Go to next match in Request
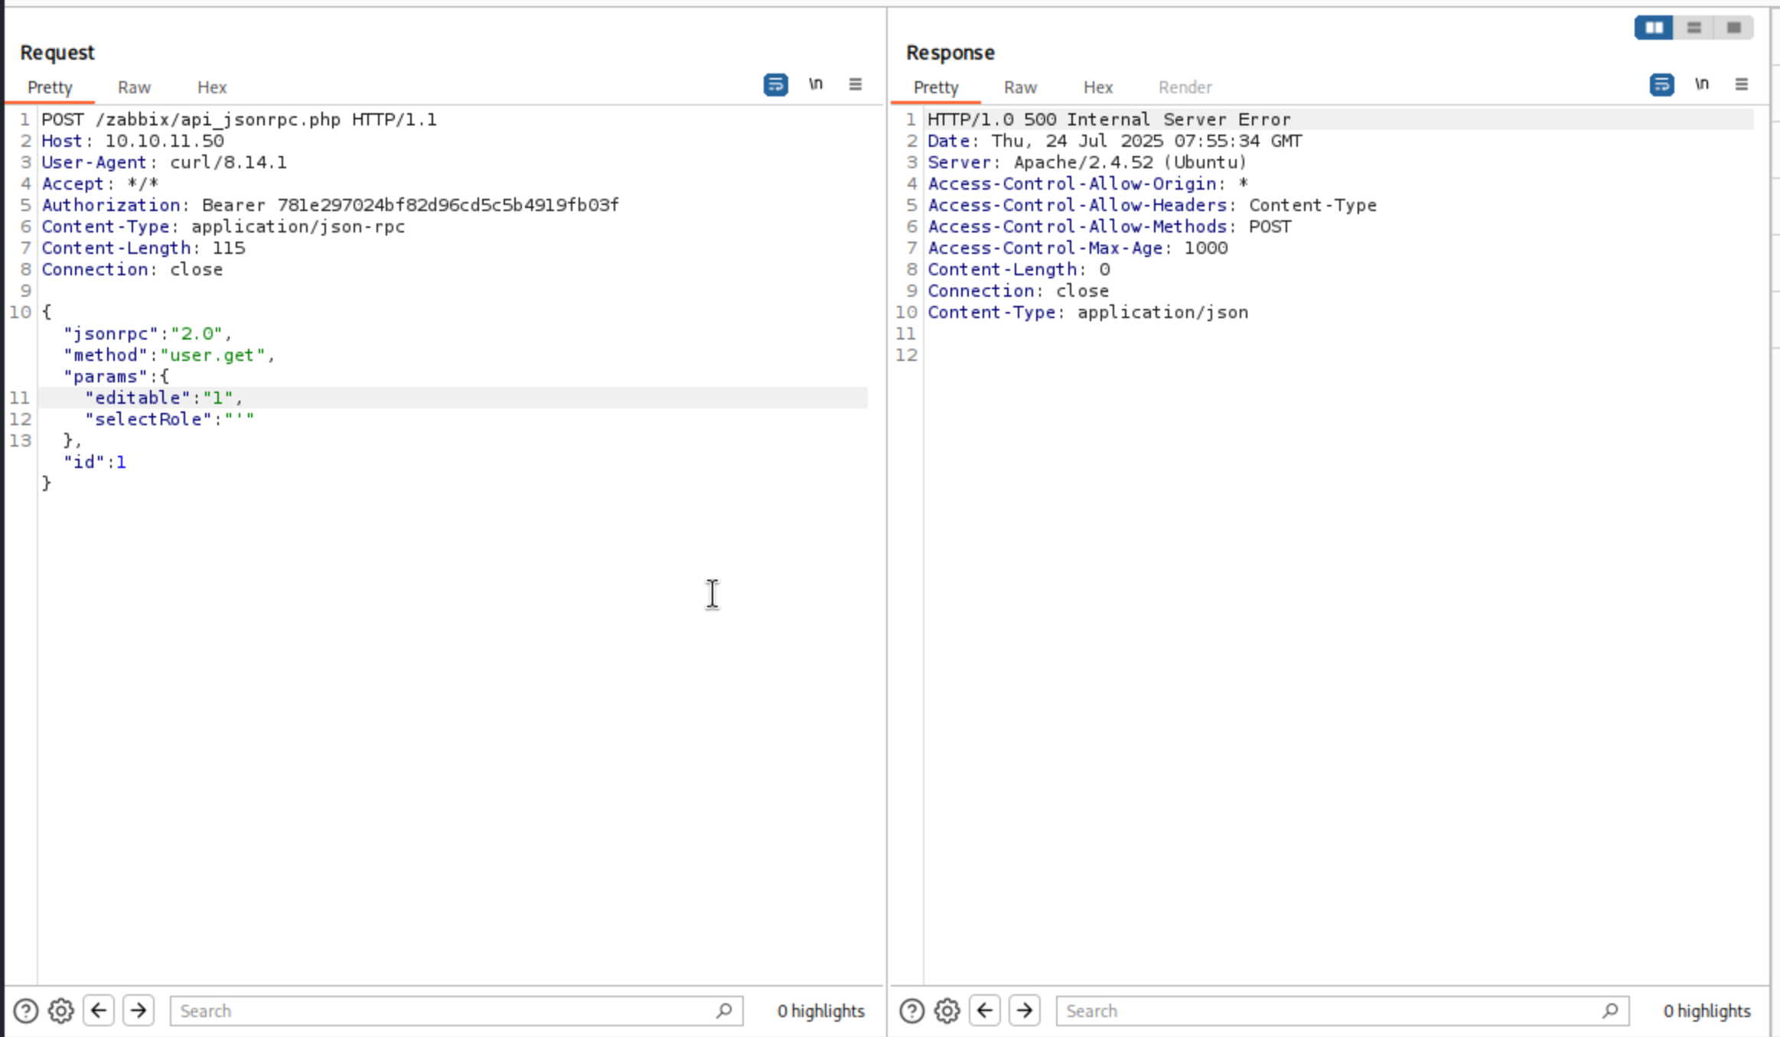Image resolution: width=1780 pixels, height=1037 pixels. click(139, 1010)
